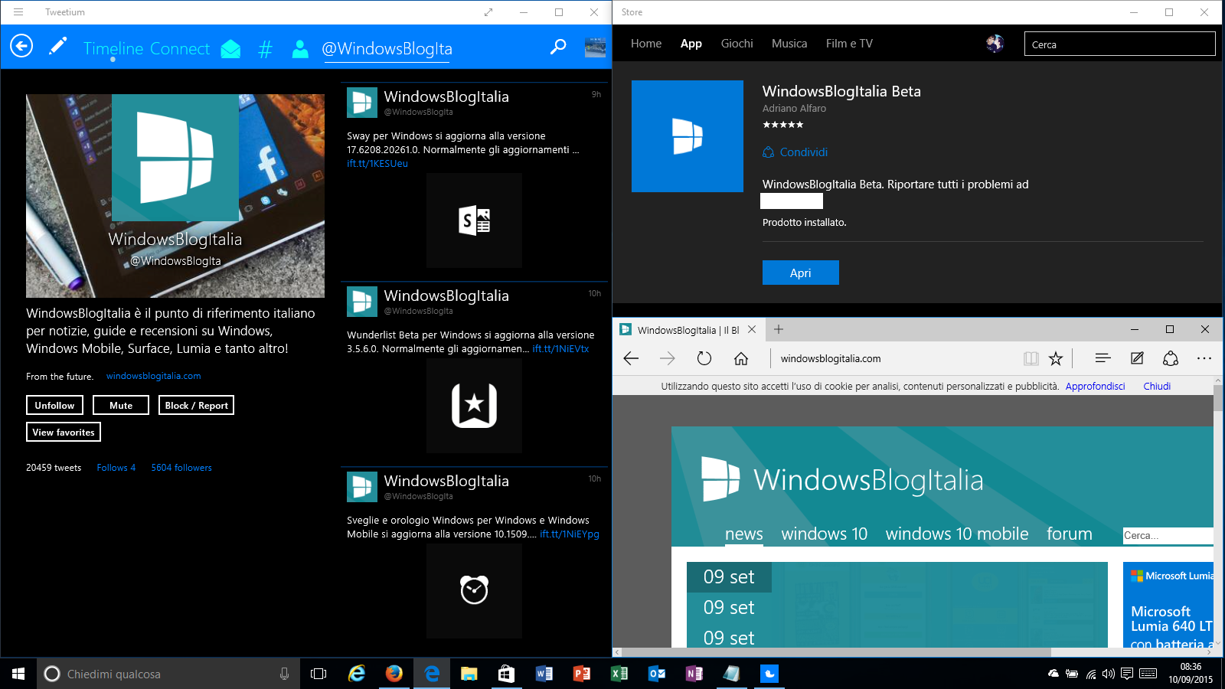Open the Tweetium hamburger menu
The height and width of the screenshot is (689, 1225).
(18, 12)
